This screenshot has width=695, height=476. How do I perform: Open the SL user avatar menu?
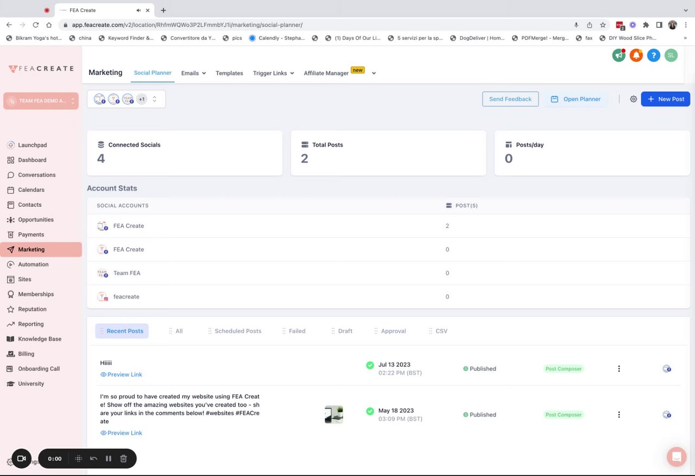(x=671, y=55)
